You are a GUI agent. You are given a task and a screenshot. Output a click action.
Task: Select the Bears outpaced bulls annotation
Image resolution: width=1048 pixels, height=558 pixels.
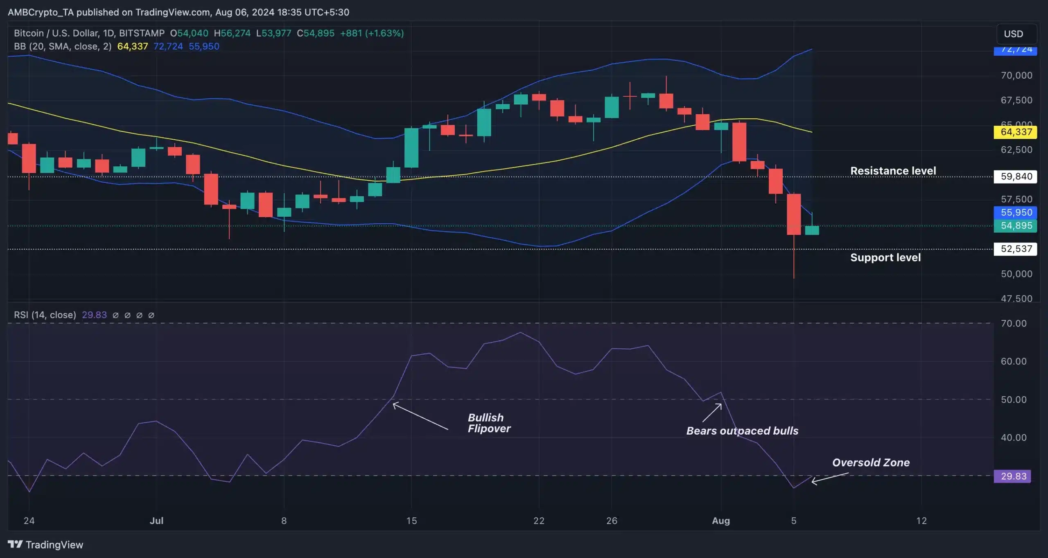pyautogui.click(x=742, y=431)
